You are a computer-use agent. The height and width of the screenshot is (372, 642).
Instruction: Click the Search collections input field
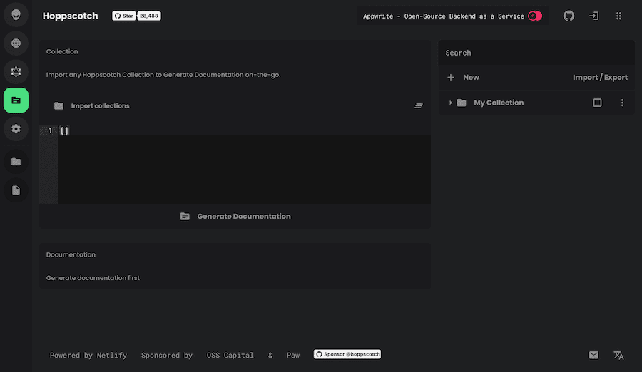point(535,53)
